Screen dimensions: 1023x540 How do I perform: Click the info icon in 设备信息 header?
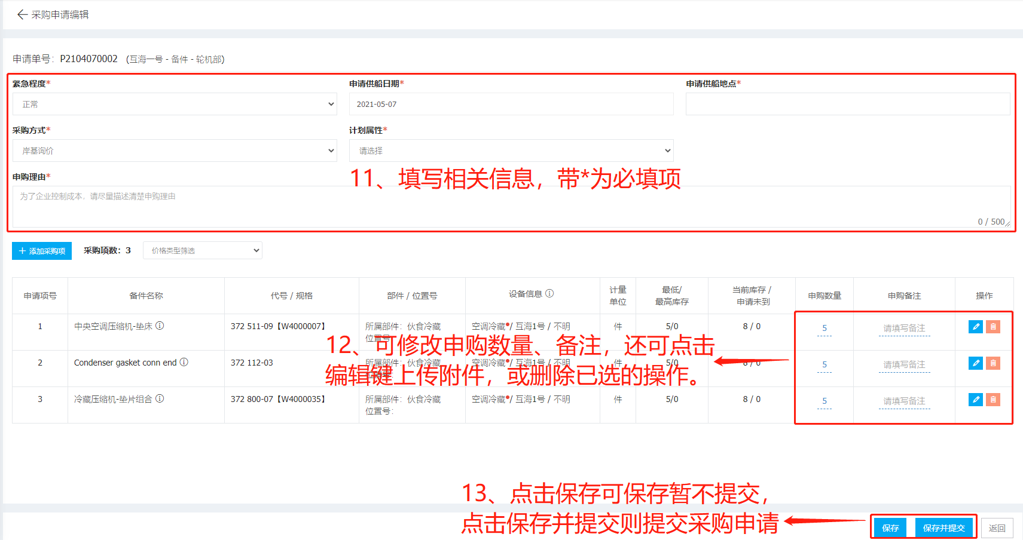(x=549, y=293)
